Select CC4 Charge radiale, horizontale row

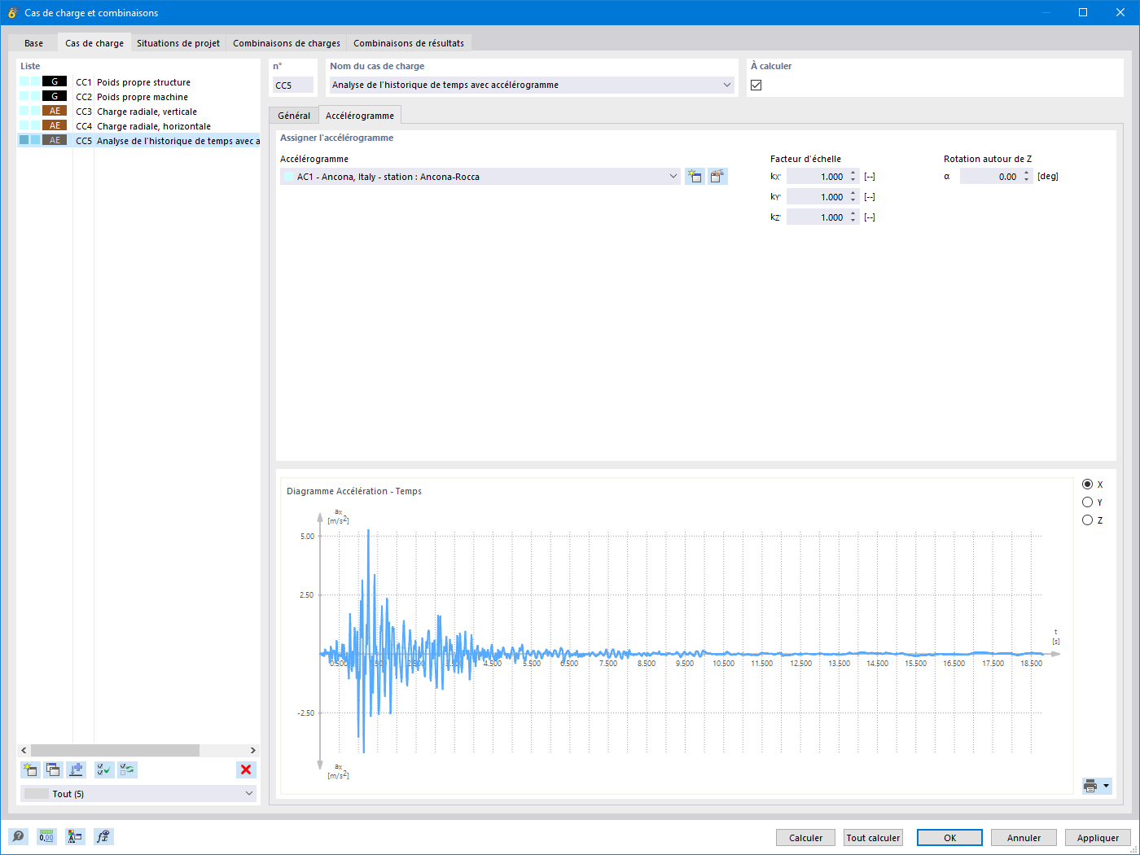(x=138, y=125)
